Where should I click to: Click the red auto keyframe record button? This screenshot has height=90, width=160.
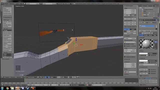[x=87, y=85]
